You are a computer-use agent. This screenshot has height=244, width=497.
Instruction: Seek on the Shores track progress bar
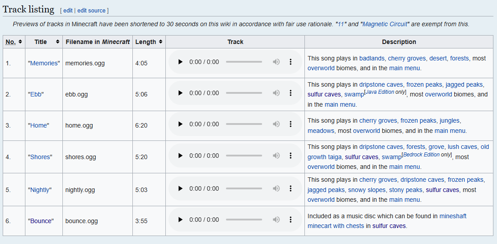point(244,156)
